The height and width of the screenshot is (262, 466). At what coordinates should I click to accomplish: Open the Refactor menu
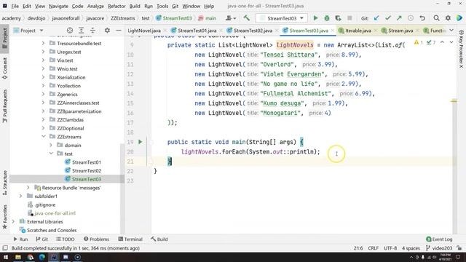coord(116,6)
